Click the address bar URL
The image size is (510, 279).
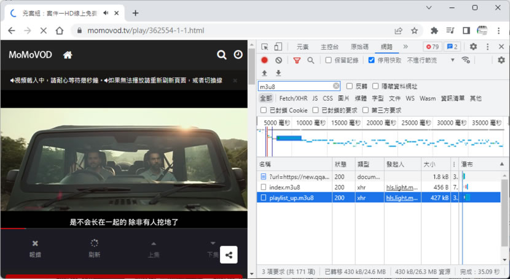click(x=146, y=31)
